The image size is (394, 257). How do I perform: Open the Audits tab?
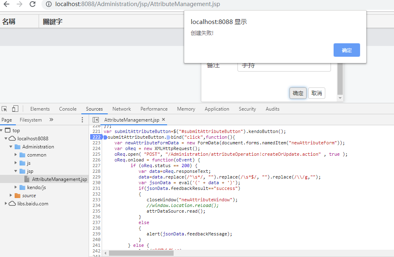click(x=273, y=109)
